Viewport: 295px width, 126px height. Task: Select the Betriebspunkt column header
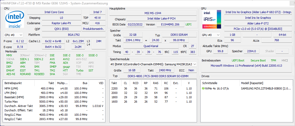click(13, 83)
